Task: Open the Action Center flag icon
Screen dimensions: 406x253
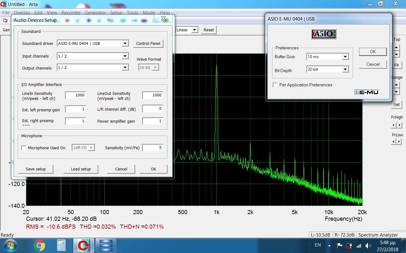Action: (339, 245)
